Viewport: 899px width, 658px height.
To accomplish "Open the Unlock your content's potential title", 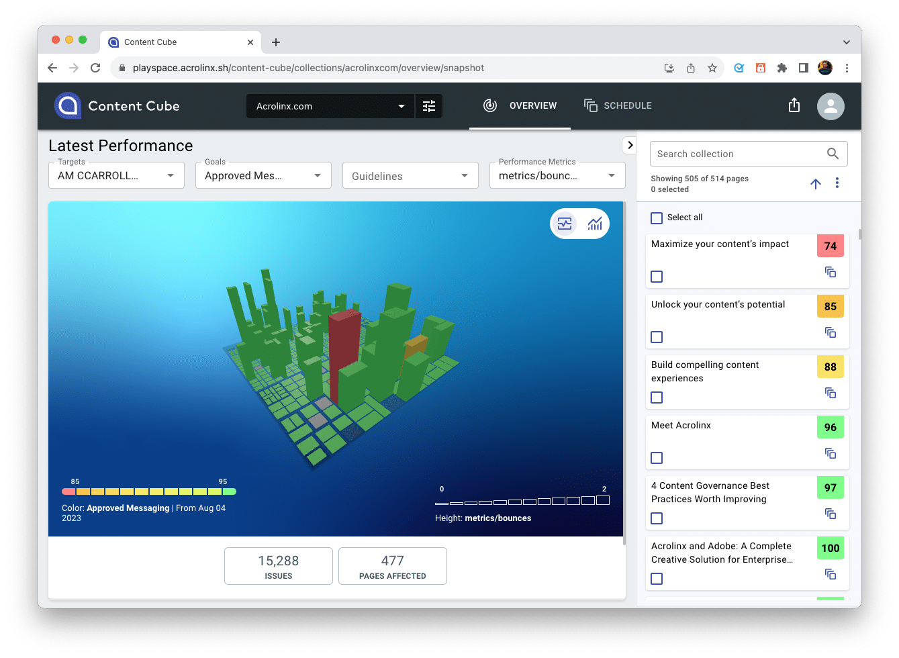I will (718, 304).
